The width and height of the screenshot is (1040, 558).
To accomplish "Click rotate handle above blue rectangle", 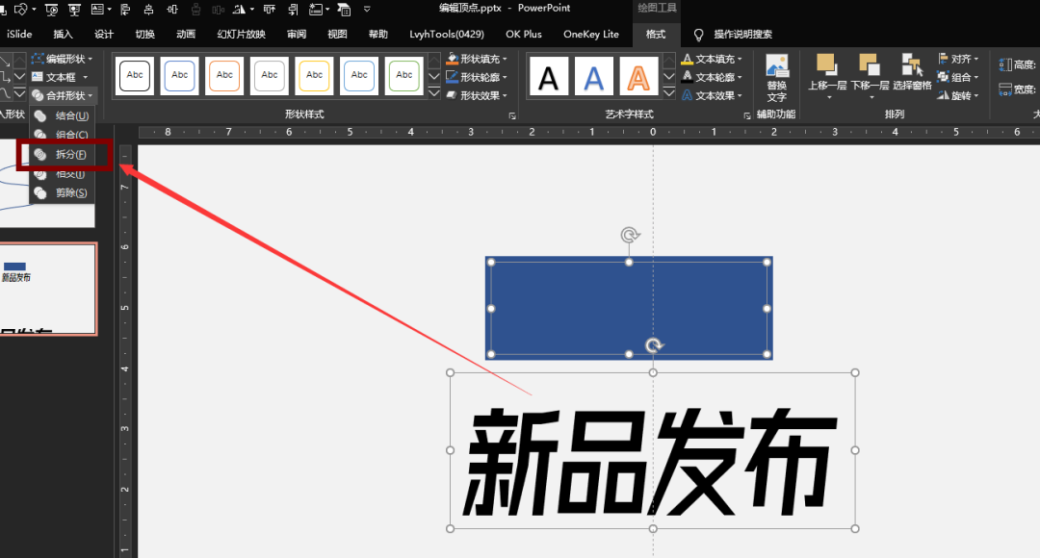I will tap(630, 235).
